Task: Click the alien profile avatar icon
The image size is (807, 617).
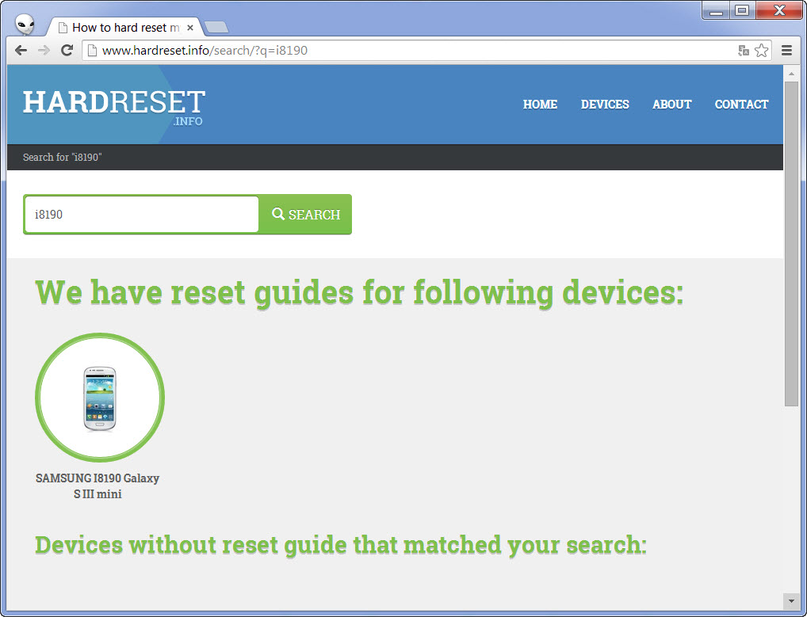Action: 25,25
